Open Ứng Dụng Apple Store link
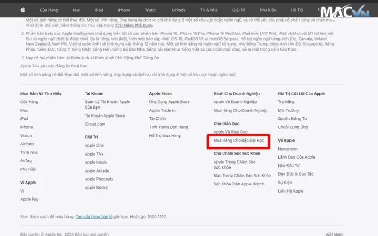Screen dimensions: 378x236 tap(169, 102)
